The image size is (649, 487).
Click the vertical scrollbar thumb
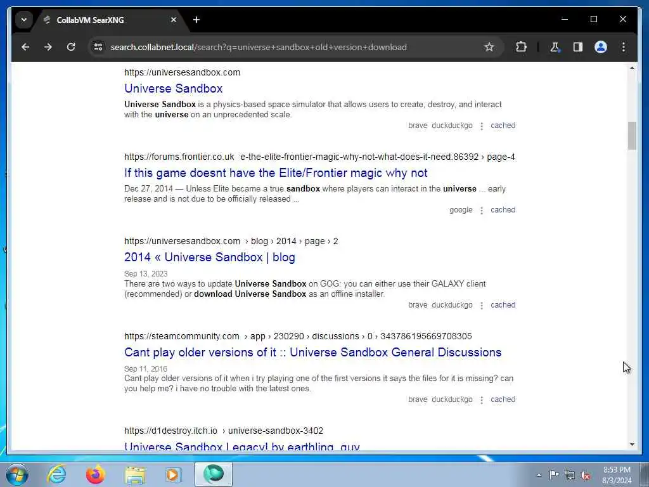tap(632, 136)
